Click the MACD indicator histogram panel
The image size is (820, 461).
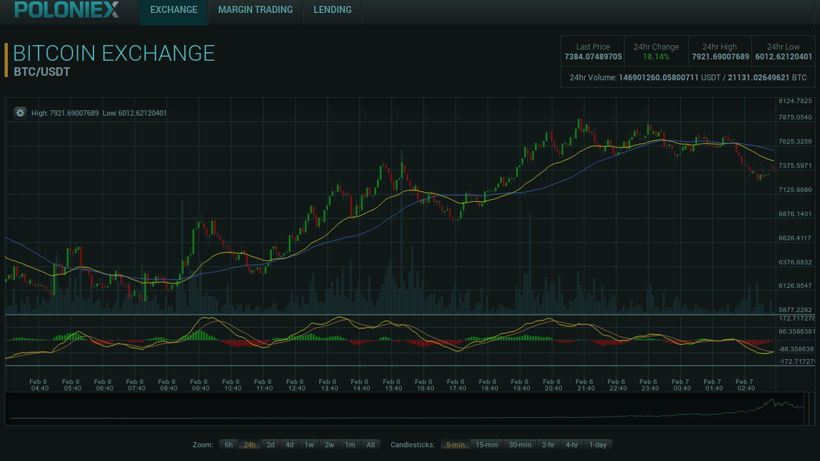[x=391, y=340]
